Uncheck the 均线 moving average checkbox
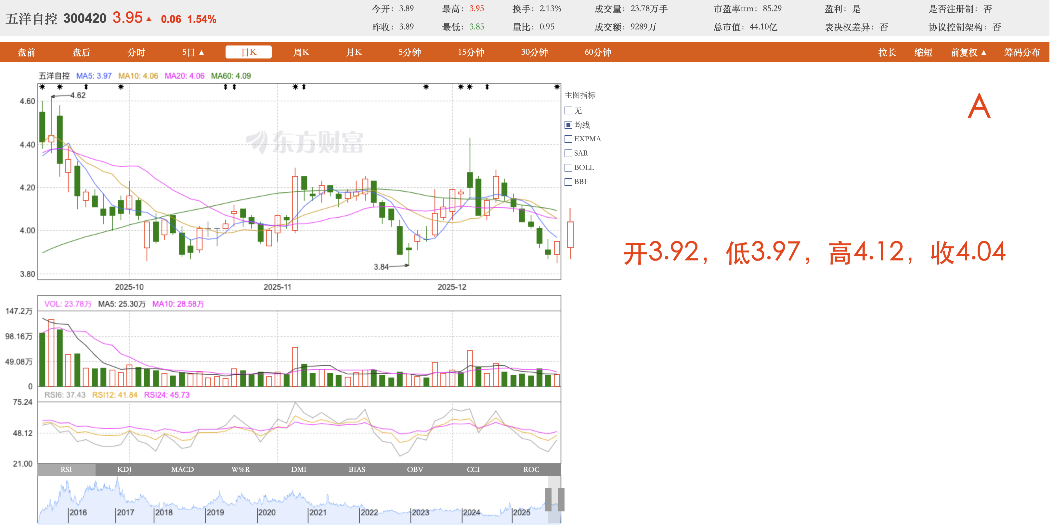The image size is (1053, 527). (x=568, y=124)
